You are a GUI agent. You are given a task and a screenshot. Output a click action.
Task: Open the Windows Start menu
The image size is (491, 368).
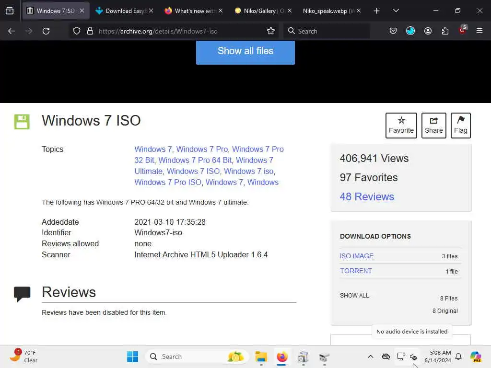[132, 356]
